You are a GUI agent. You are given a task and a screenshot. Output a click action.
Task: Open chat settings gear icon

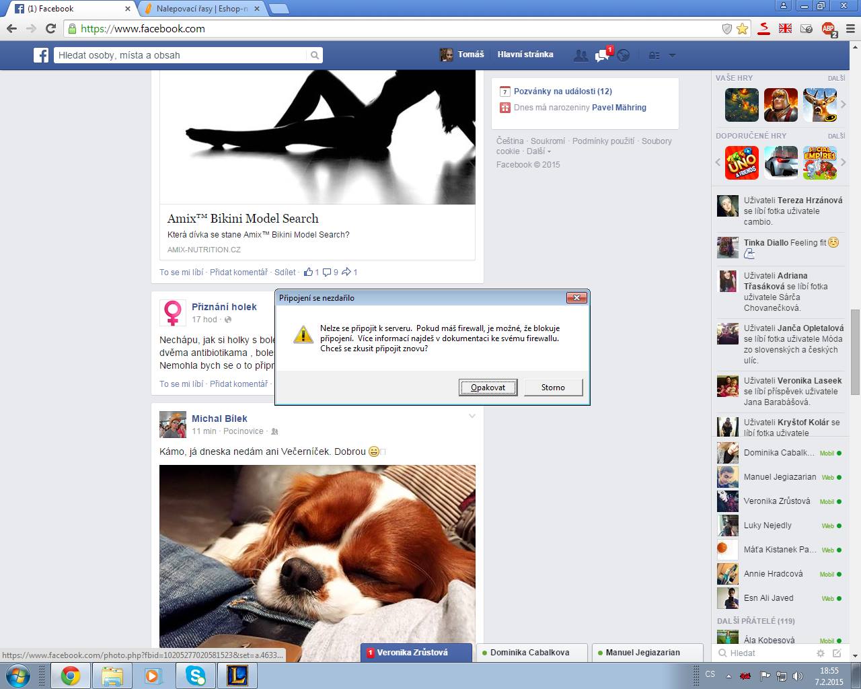pos(820,653)
